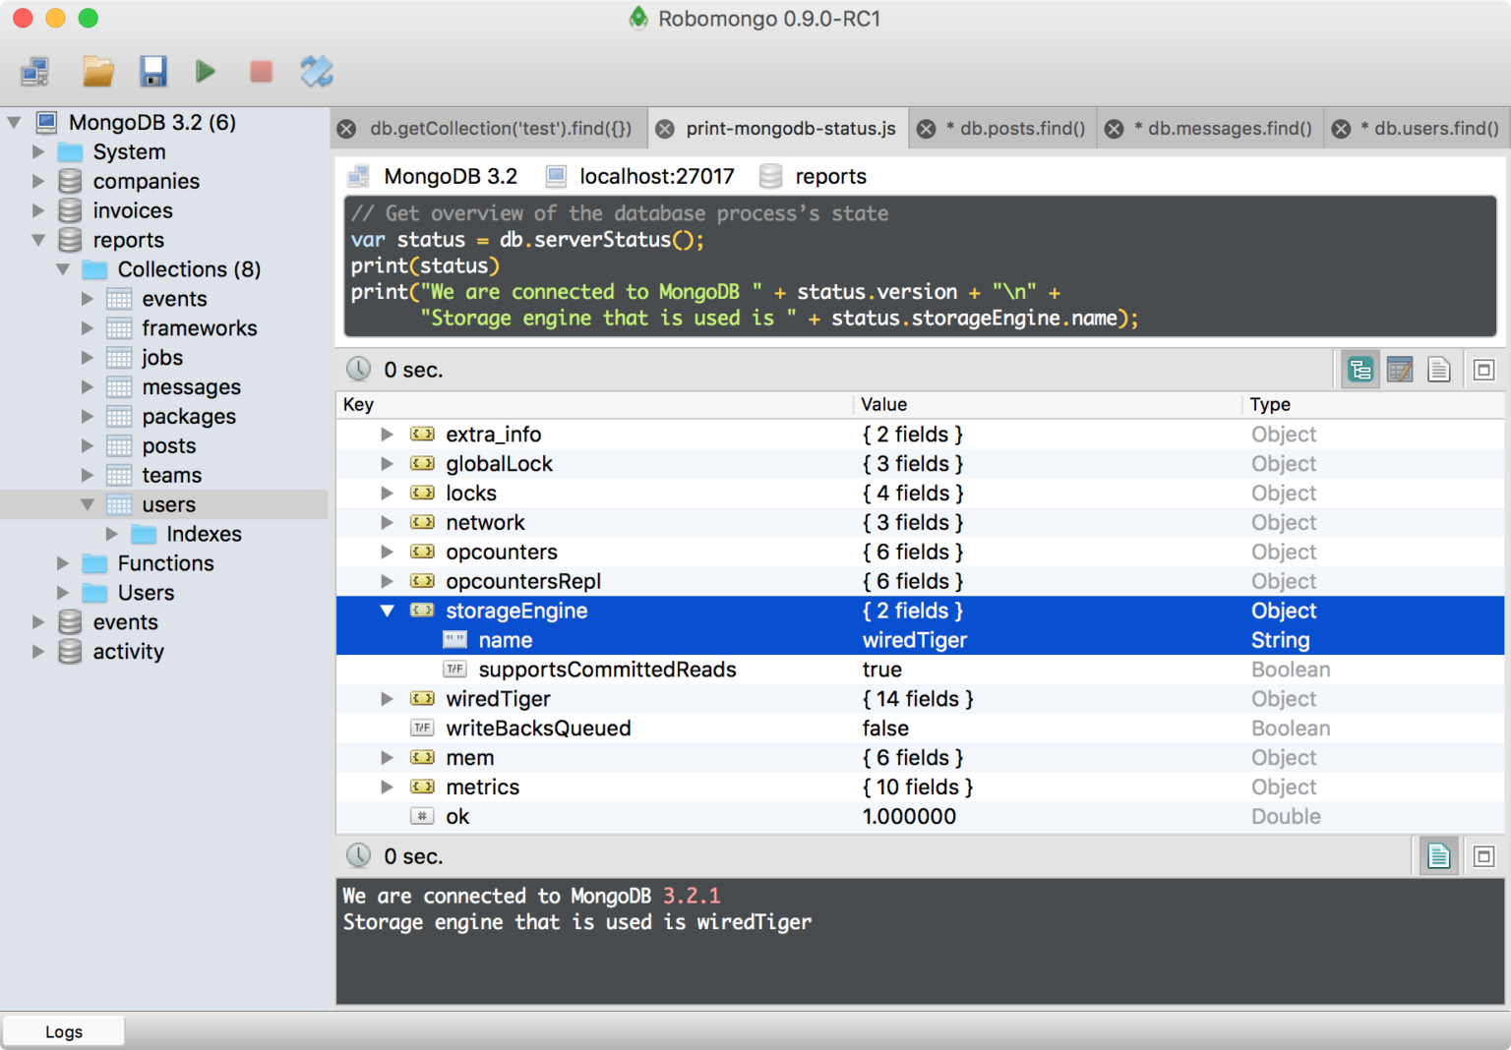
Task: Click the Logs button
Action: (x=63, y=1030)
